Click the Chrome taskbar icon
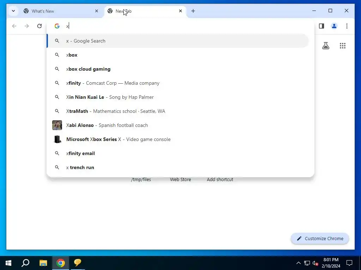361x270 pixels. (61, 263)
